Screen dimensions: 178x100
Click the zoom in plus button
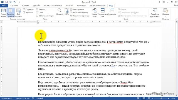tap(169, 98)
